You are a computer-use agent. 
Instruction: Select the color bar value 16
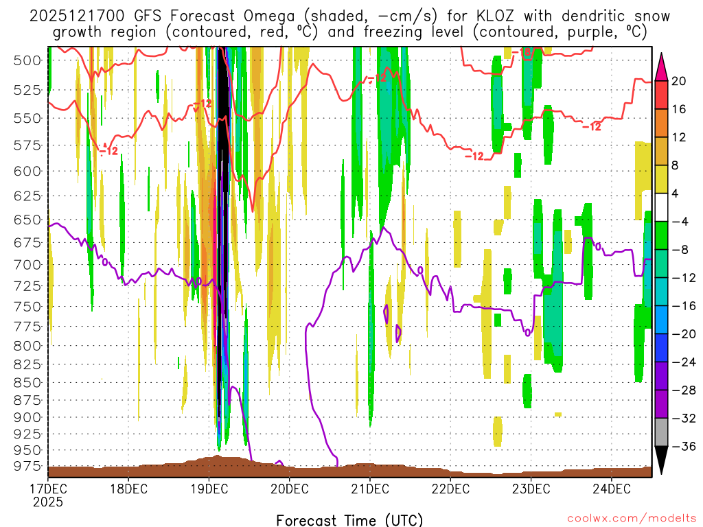tap(679, 109)
